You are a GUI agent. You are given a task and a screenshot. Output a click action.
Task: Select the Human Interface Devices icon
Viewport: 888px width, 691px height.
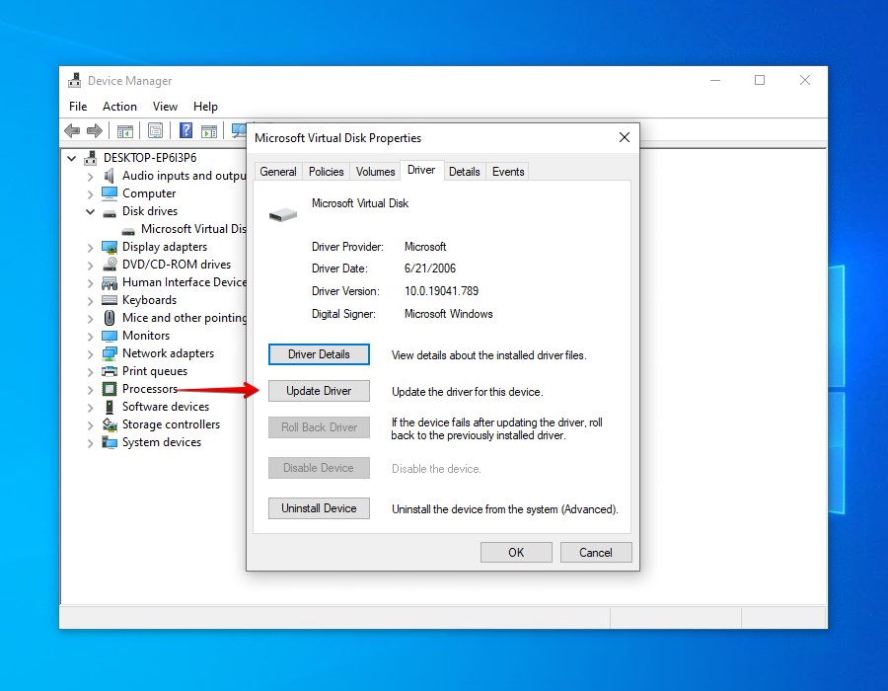click(110, 282)
